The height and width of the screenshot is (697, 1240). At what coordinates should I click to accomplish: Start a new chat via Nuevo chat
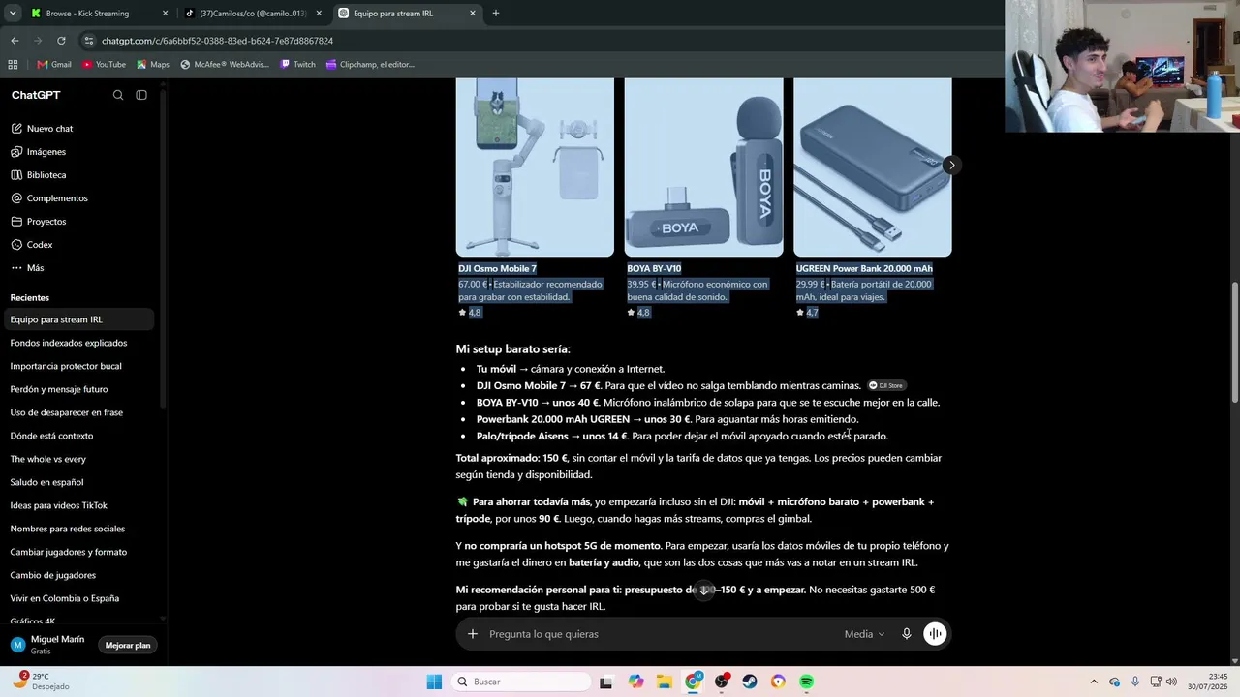(77, 129)
